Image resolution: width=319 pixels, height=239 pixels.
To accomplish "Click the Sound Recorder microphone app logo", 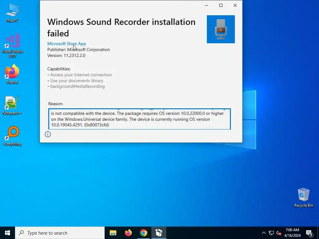I will pos(221,29).
